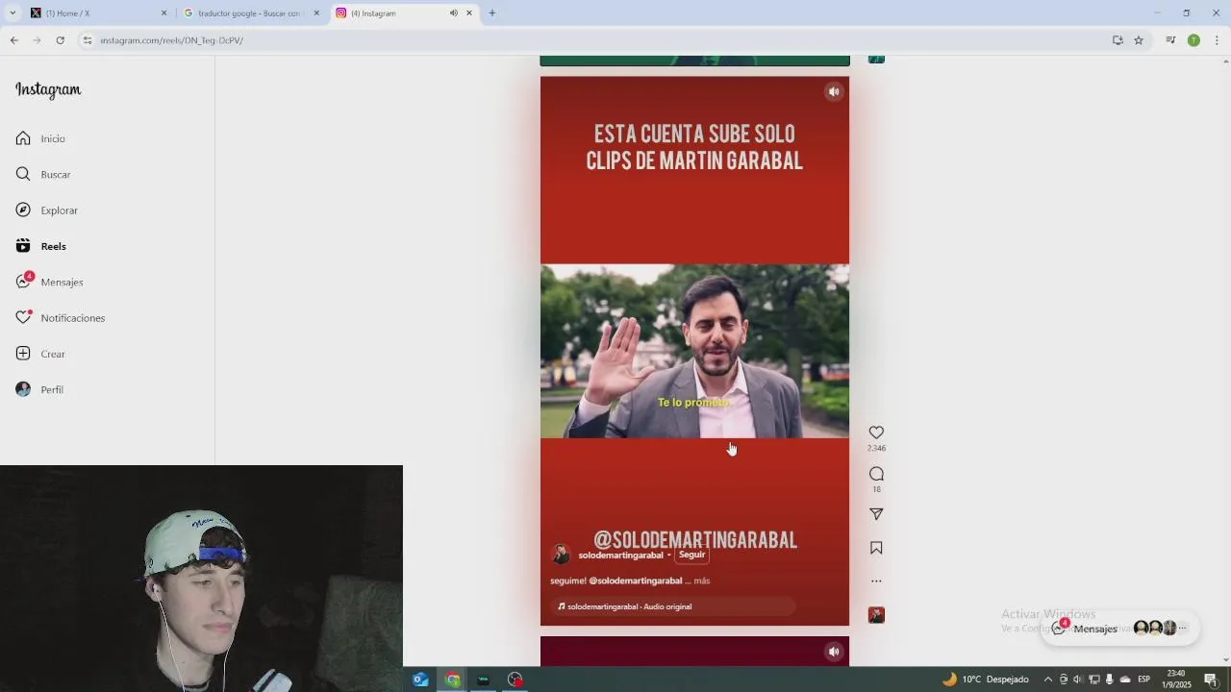
Task: Like the Martin Garabal reel with the heart icon
Action: pos(876,432)
